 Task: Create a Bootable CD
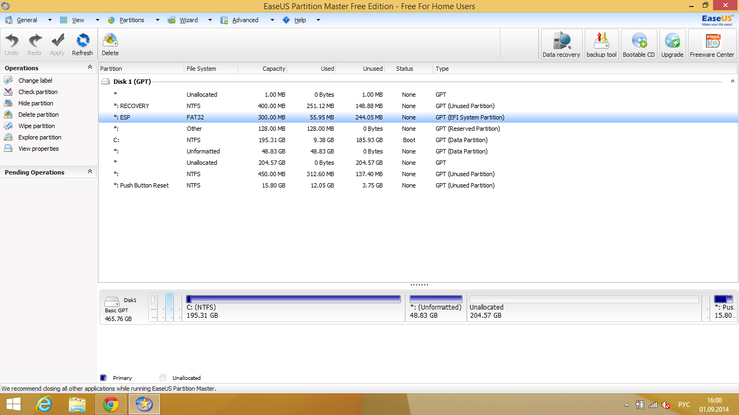[639, 44]
